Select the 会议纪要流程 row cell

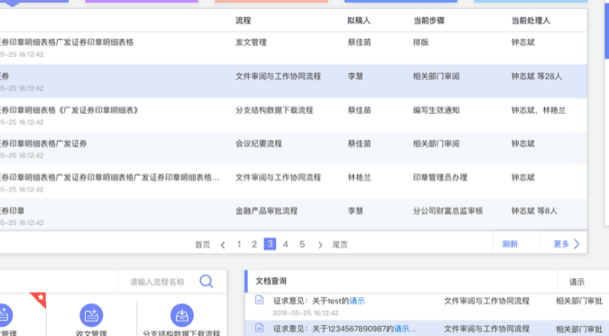[259, 144]
